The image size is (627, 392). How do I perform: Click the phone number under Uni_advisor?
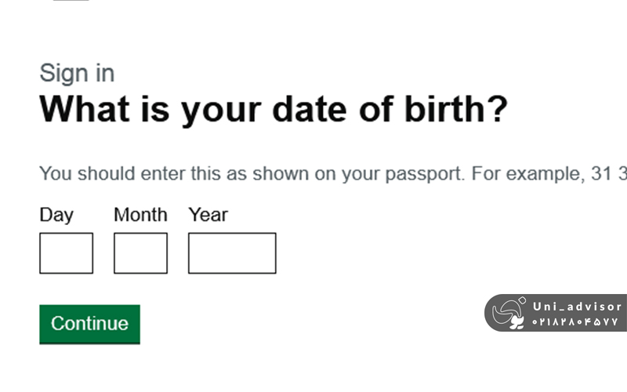575,321
